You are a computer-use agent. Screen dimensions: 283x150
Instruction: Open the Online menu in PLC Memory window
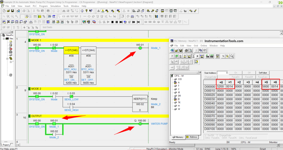[204, 46]
